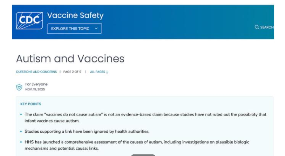Open the Explore This Topic label
Viewport: 285px width, 156px height.
pyautogui.click(x=70, y=29)
